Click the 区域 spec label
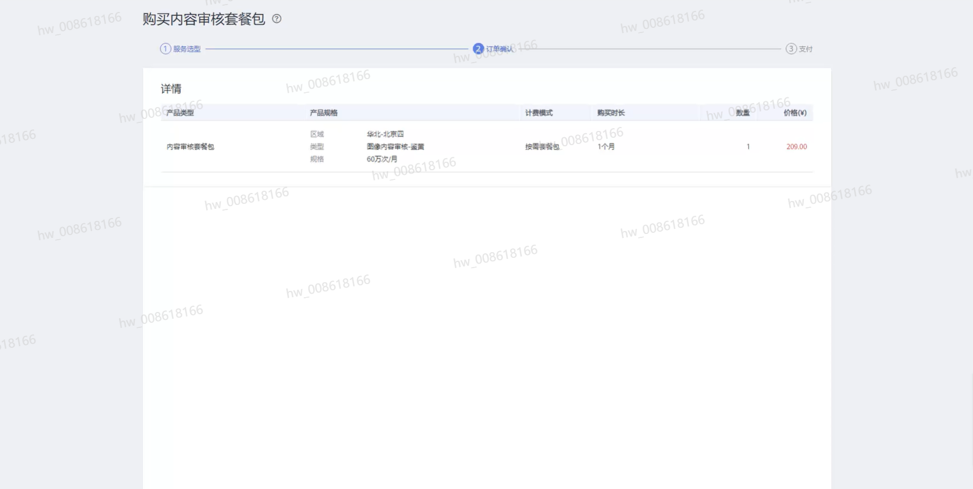The height and width of the screenshot is (489, 973). click(x=317, y=134)
